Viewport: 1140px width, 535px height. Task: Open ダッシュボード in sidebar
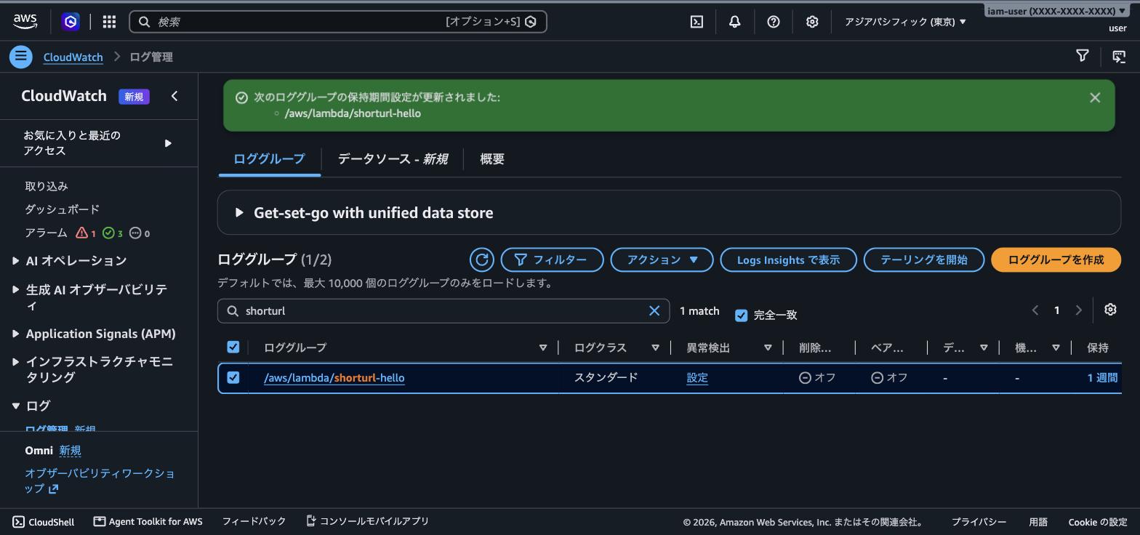tap(63, 209)
